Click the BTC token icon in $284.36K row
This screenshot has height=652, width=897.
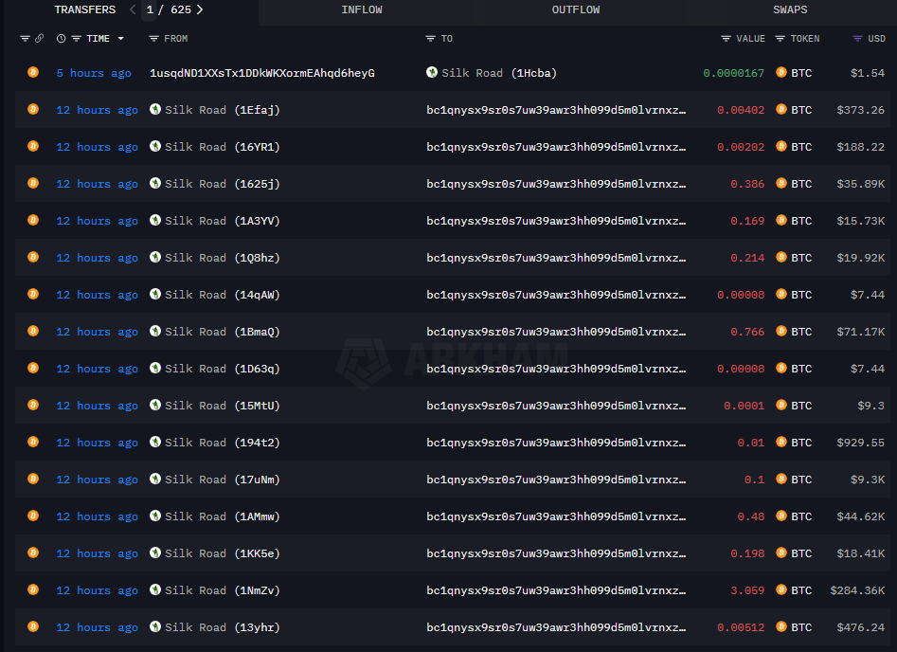tap(781, 590)
